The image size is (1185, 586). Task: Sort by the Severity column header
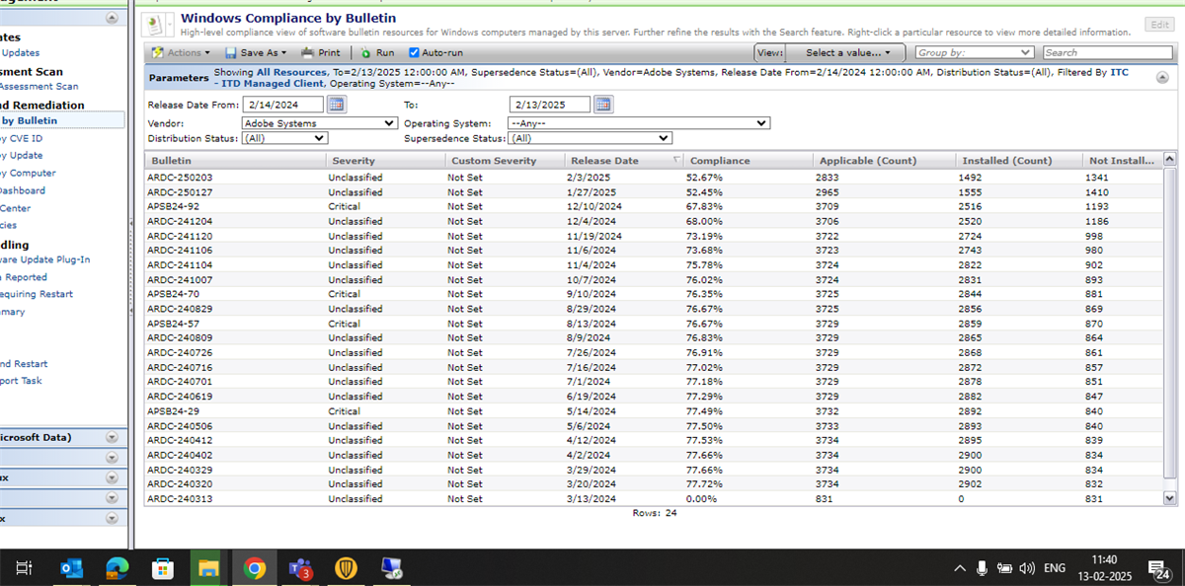click(385, 160)
